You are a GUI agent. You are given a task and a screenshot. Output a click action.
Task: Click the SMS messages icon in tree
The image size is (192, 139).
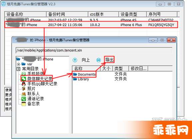(x=24, y=73)
